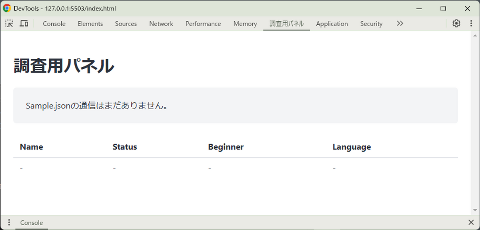Activate the inspect element picker icon
480x230 pixels.
point(9,24)
